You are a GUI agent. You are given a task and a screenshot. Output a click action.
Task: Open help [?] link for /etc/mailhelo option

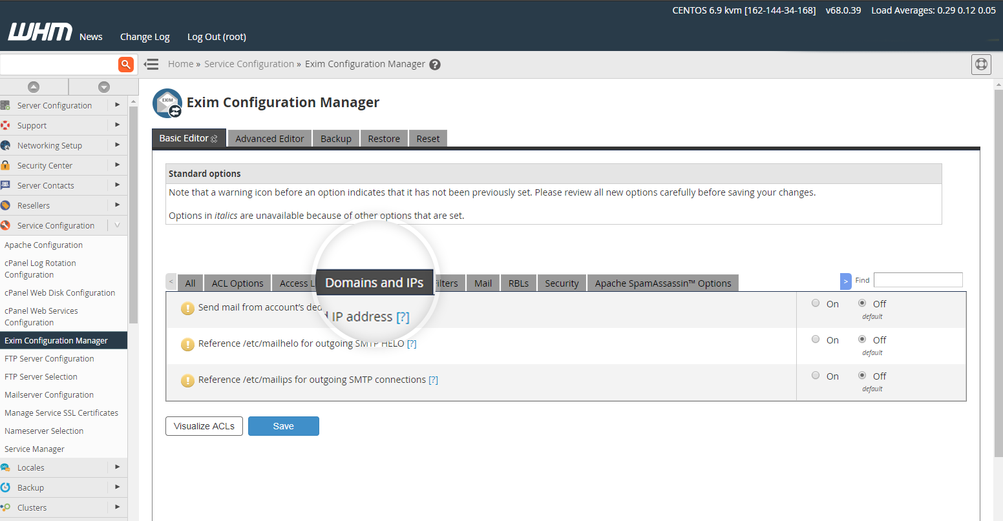(412, 343)
